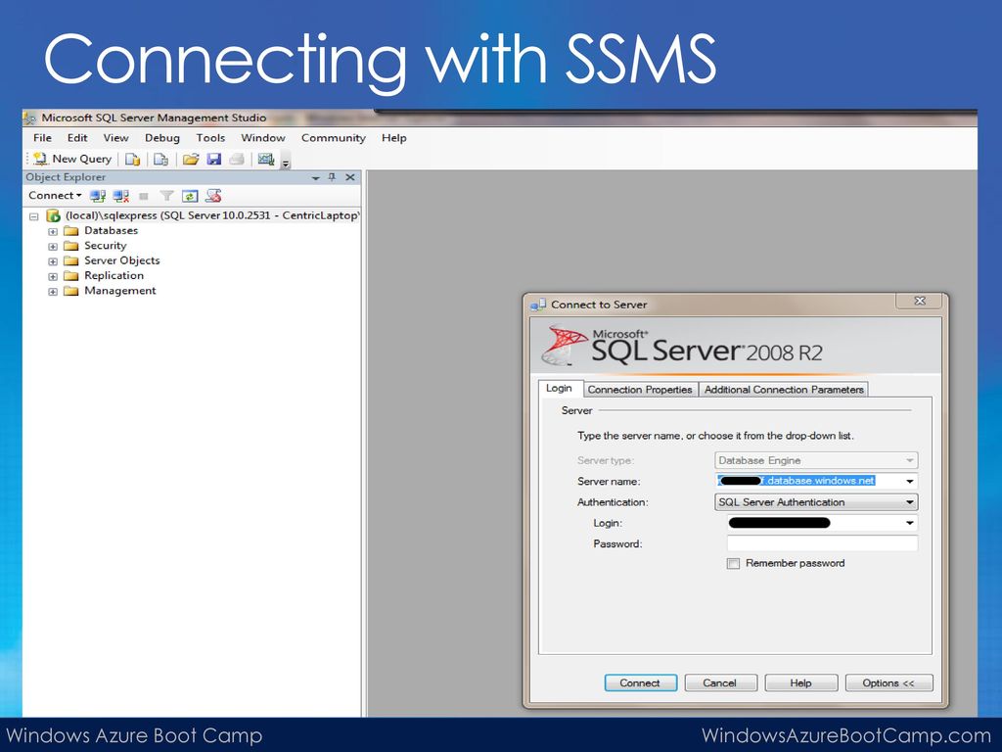The width and height of the screenshot is (1002, 752).
Task: Collapse the (local)\sqlexpress server node
Action: 34,216
